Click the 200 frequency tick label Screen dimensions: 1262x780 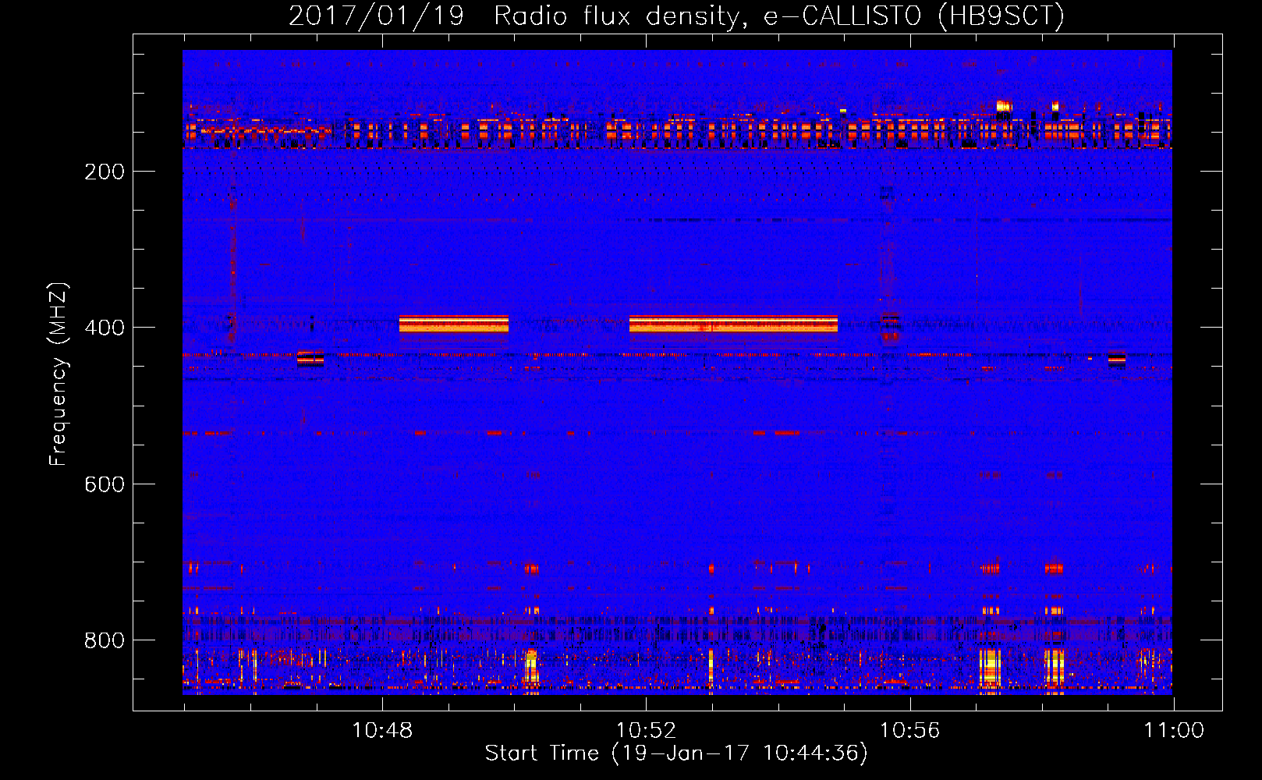[x=105, y=172]
